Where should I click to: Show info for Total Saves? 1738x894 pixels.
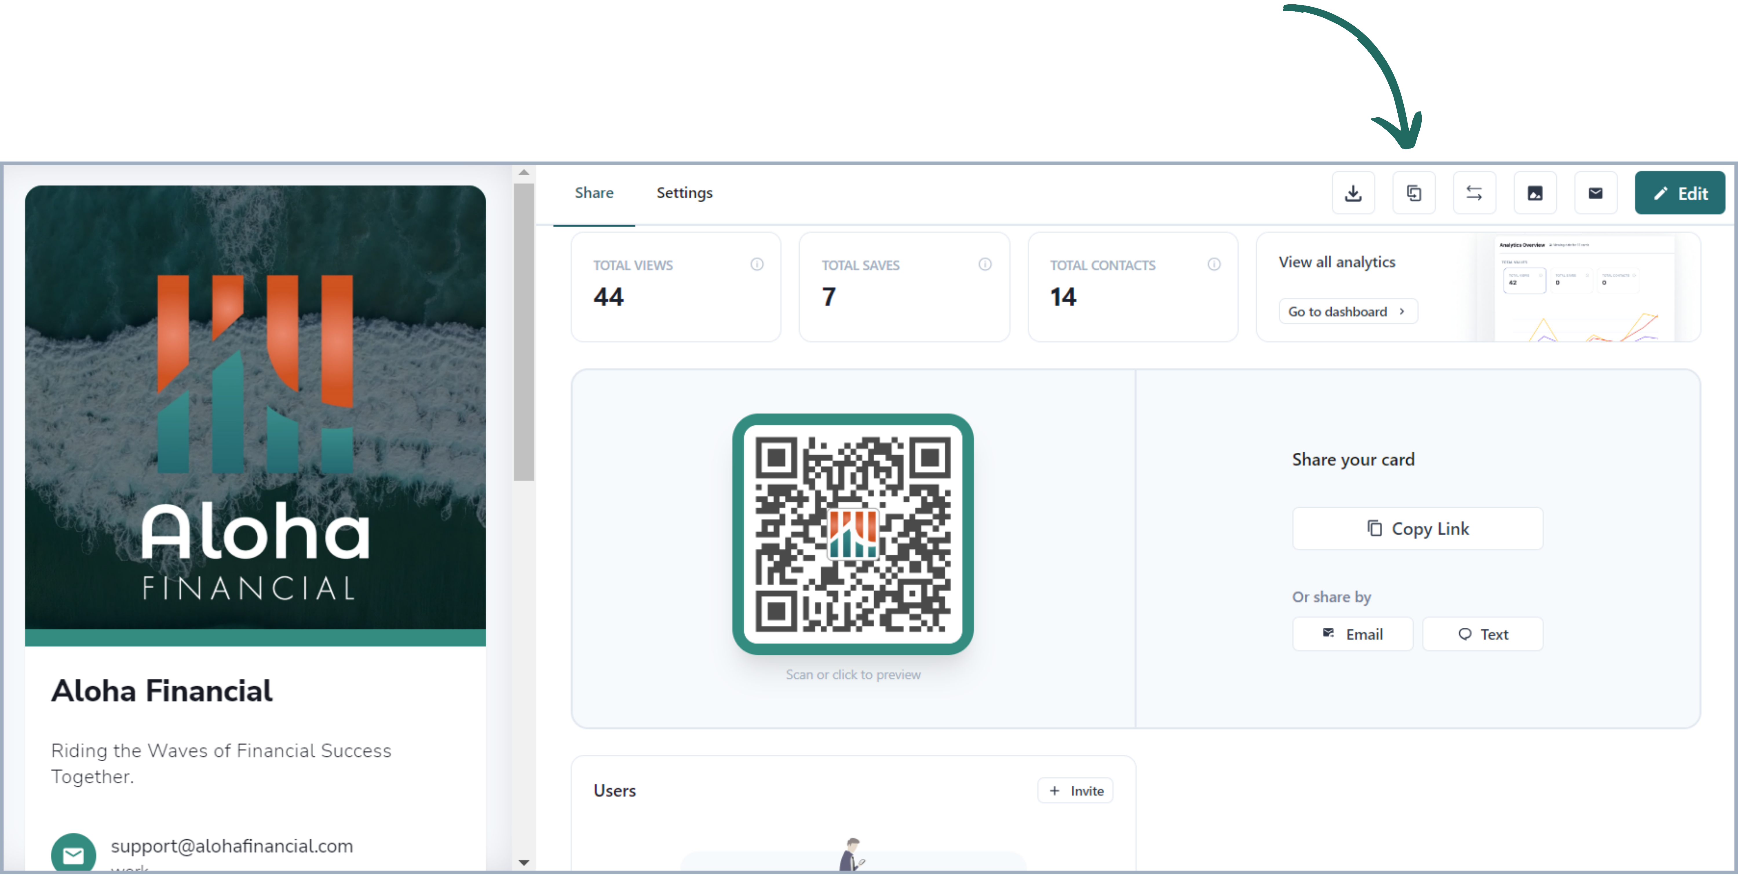(985, 264)
